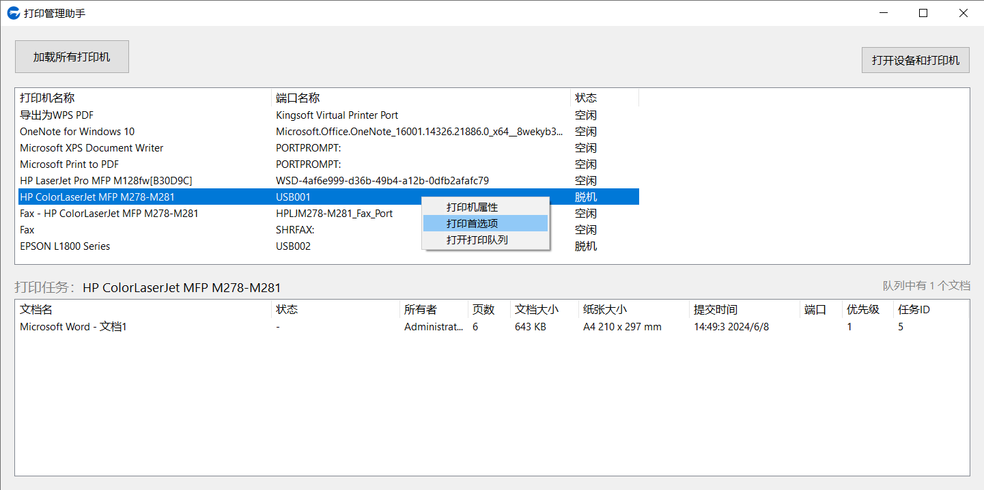
Task: Select the Microsoft Word - 文档1 print job
Action: 492,327
